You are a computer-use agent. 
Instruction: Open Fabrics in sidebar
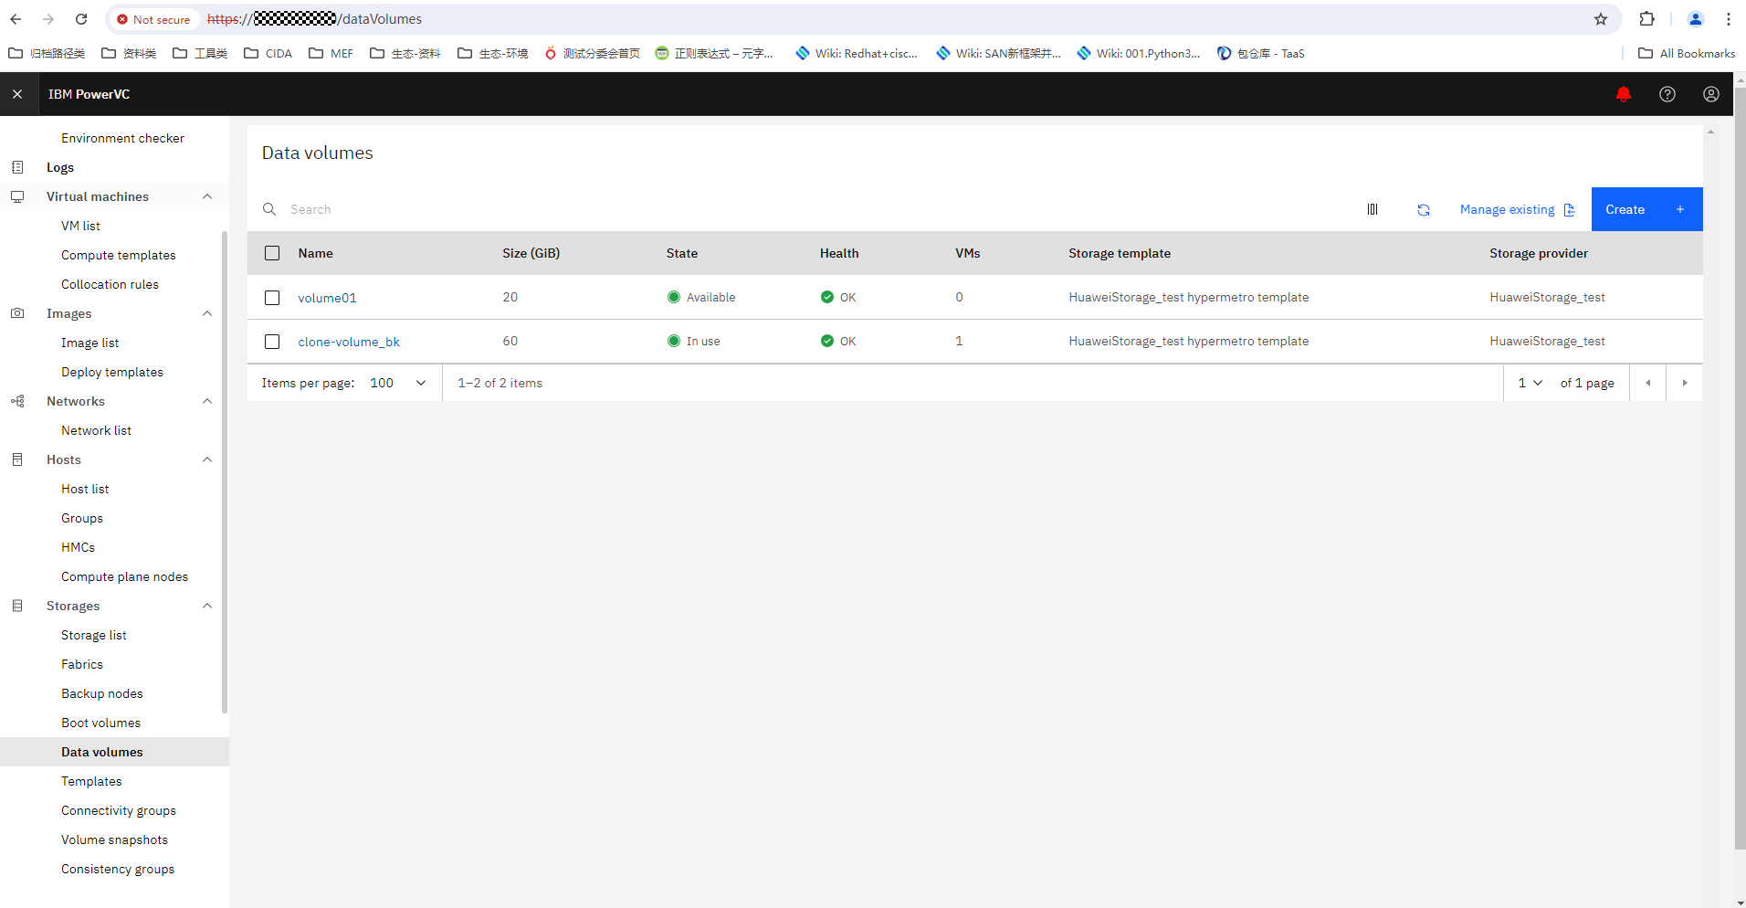pos(82,664)
